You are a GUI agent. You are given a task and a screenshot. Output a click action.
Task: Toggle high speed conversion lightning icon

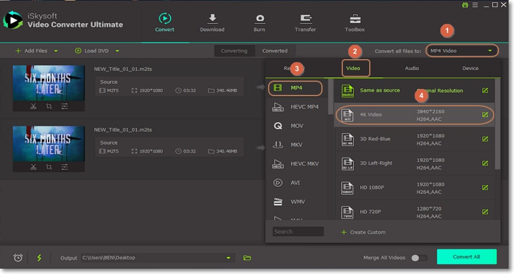[39, 258]
